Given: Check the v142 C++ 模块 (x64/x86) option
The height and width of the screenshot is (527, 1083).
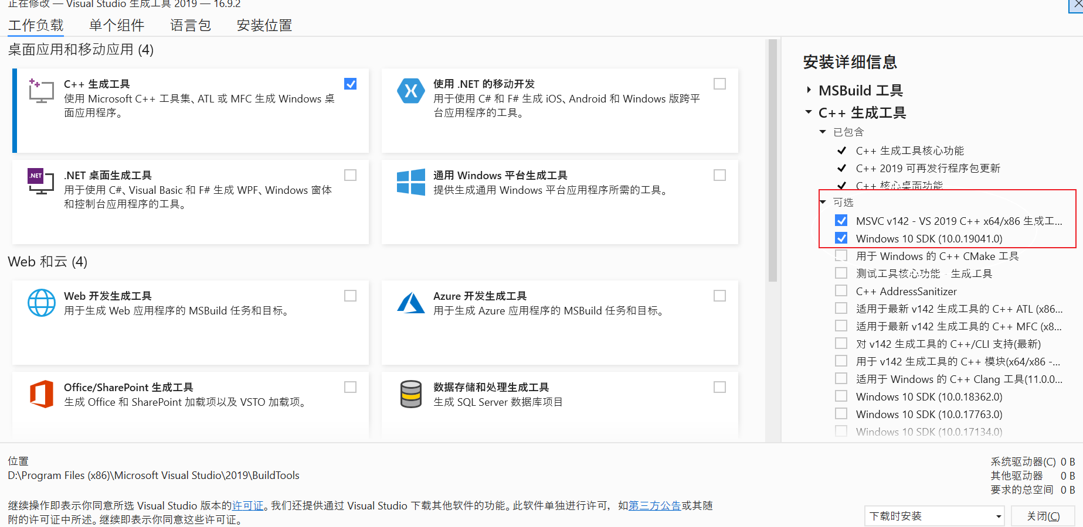Looking at the screenshot, I should (841, 361).
